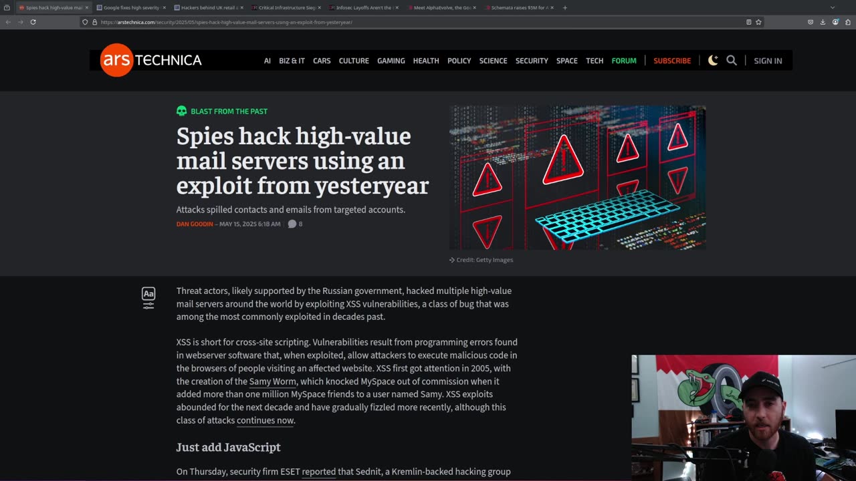Open the TECH navigation item
This screenshot has height=481, width=856.
595,61
